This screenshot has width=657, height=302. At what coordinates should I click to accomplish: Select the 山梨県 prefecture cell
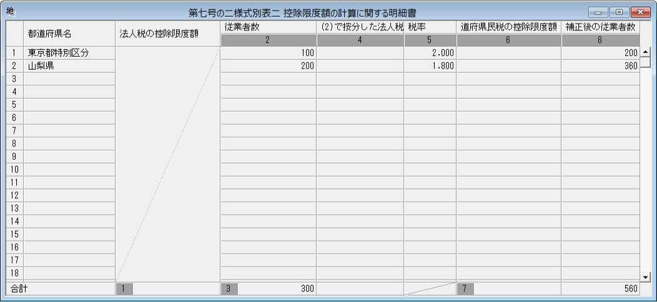[69, 66]
